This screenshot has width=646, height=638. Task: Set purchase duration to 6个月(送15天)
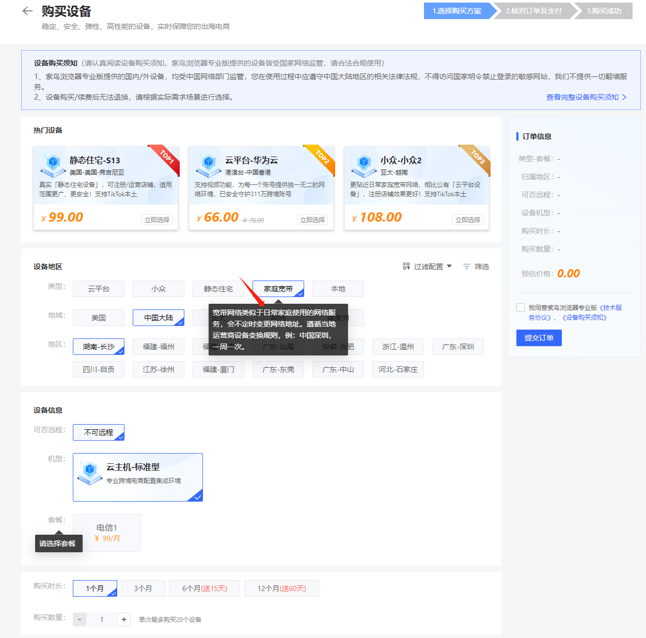[x=204, y=588]
